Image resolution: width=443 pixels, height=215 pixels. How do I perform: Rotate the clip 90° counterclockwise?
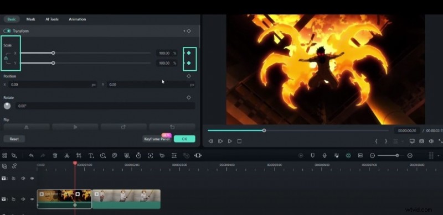pos(172,127)
